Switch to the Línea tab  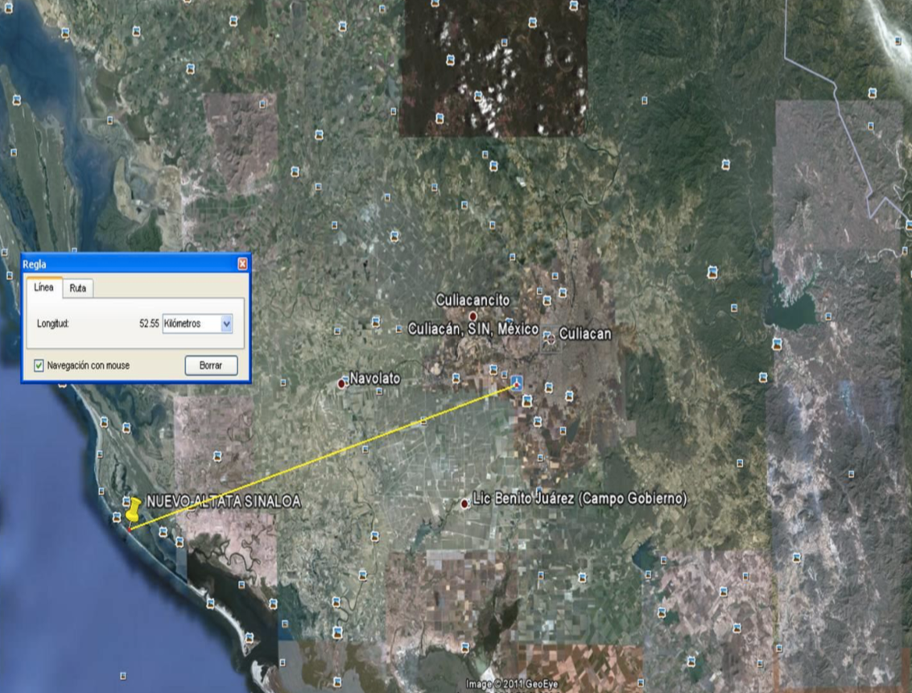pyautogui.click(x=43, y=287)
